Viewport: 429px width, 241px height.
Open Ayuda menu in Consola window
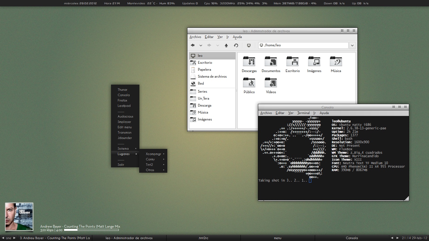click(x=324, y=113)
